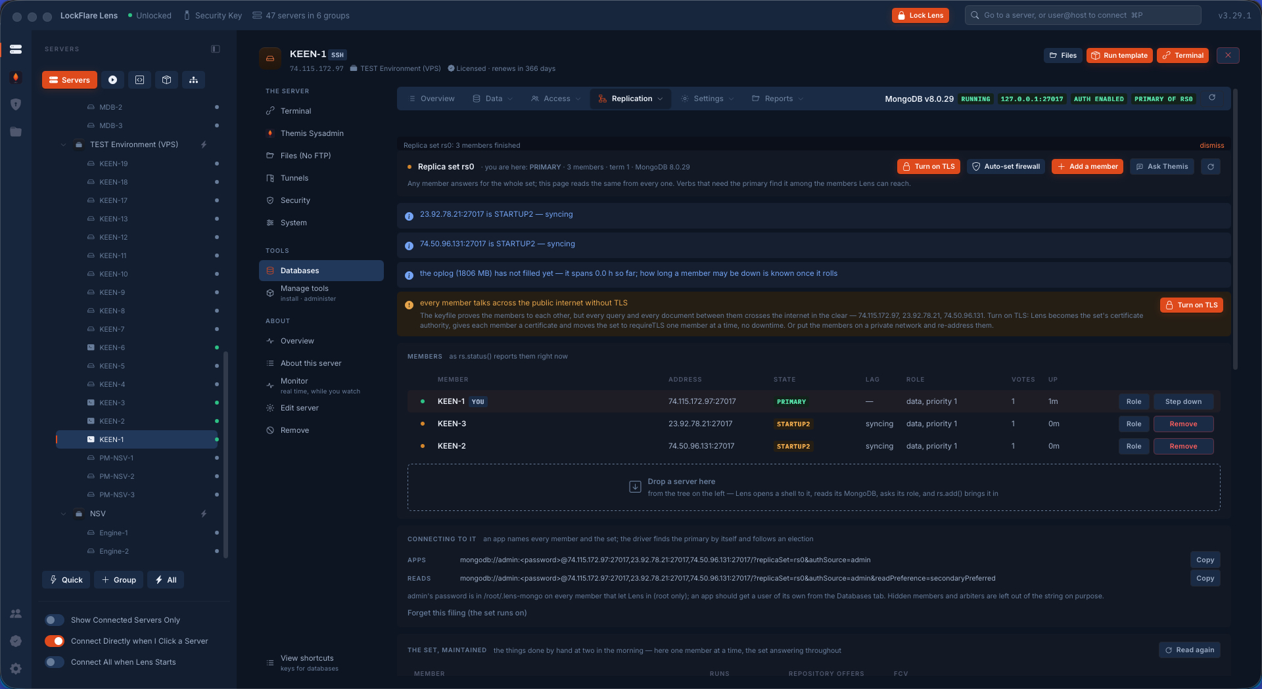Dismiss the replica set notification
The image size is (1262, 689).
coord(1211,146)
